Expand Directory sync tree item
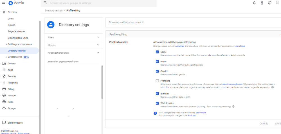 [6, 57]
